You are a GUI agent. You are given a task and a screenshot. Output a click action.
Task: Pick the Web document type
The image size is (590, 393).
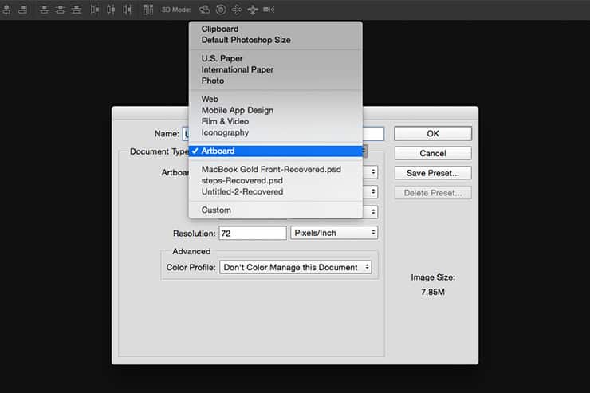click(x=275, y=99)
